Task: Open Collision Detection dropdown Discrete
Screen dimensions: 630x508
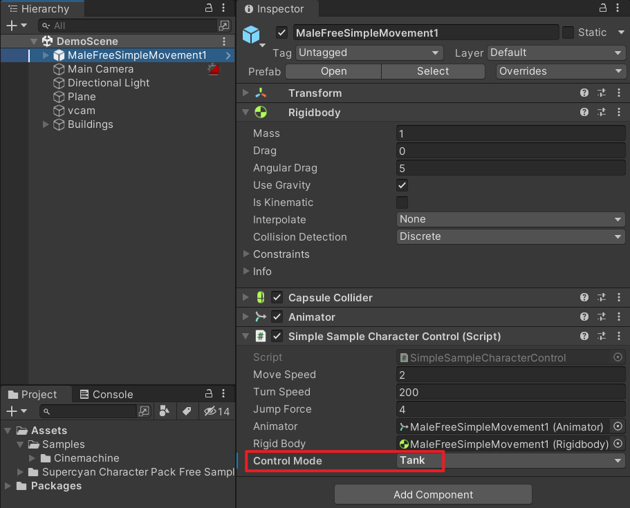Action: [x=510, y=236]
